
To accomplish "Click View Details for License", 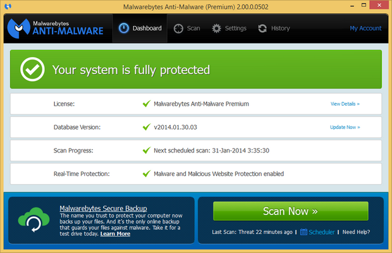I will (x=345, y=104).
